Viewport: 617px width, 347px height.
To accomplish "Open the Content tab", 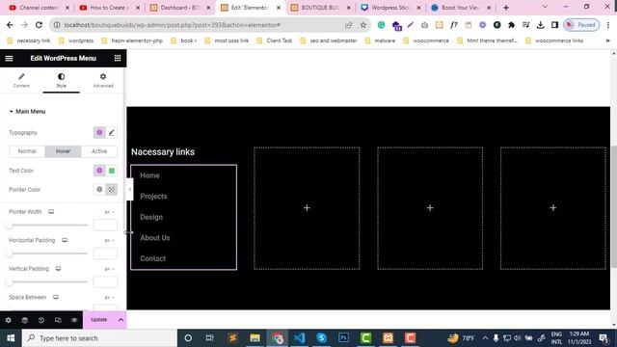I will 21,80.
